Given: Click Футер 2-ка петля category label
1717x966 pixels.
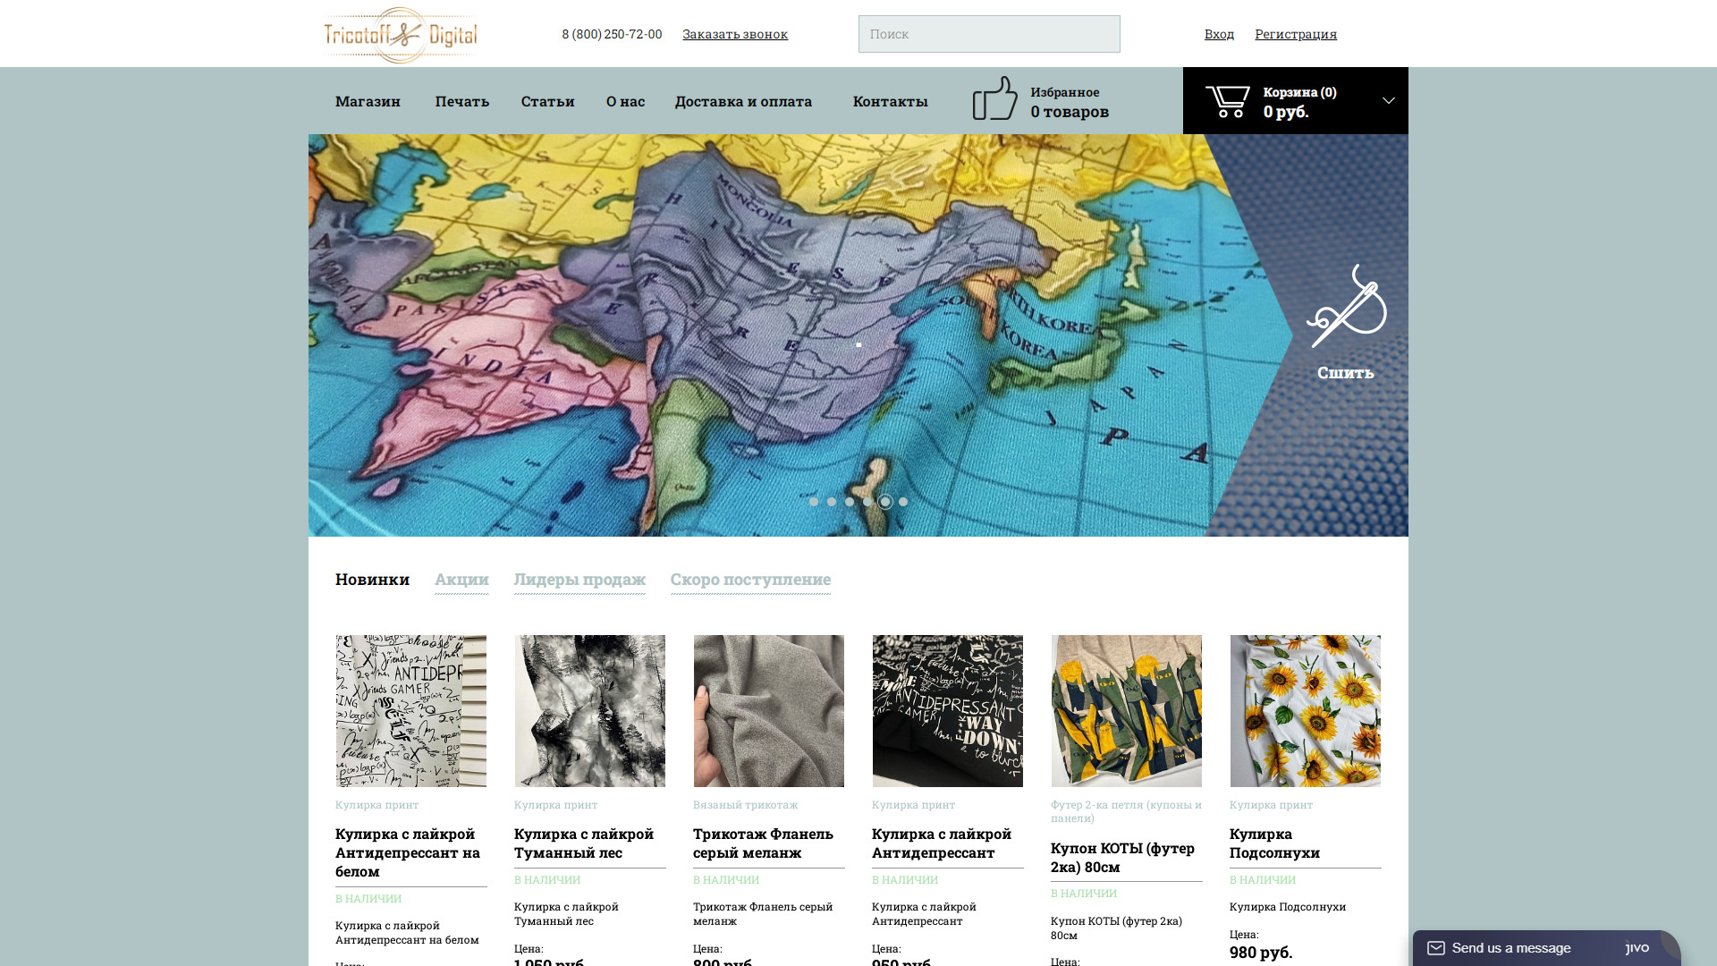Looking at the screenshot, I should pyautogui.click(x=1126, y=811).
